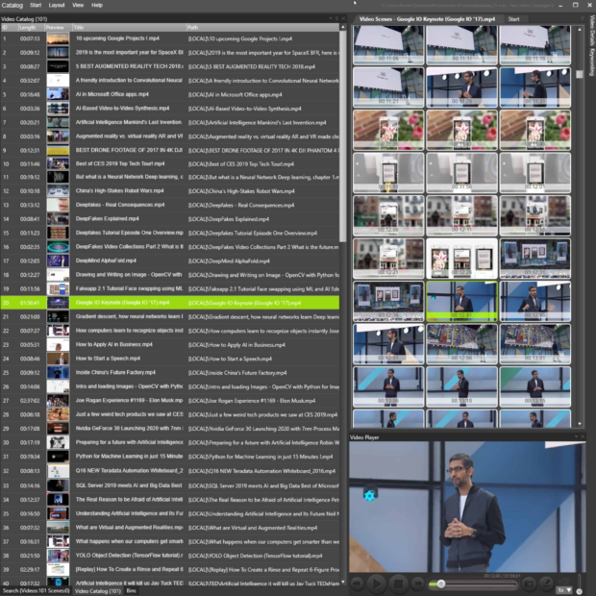Image resolution: width=596 pixels, height=596 pixels.
Task: Select the scene thumbnail at 00:12:46
Action: click(x=534, y=302)
